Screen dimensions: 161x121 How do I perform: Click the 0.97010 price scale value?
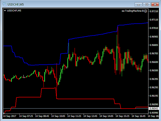coord(154,28)
